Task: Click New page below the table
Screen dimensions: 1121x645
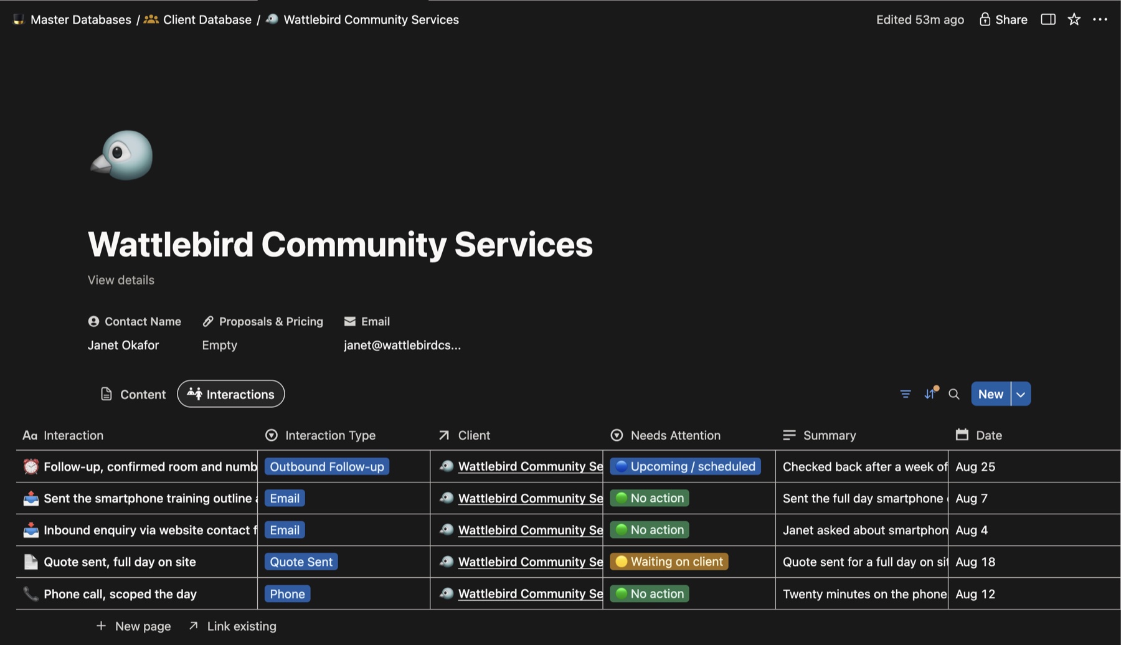Action: point(143,626)
